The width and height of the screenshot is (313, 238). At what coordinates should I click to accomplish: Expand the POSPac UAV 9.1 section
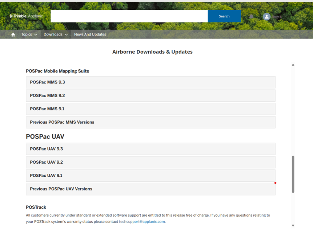click(x=151, y=176)
